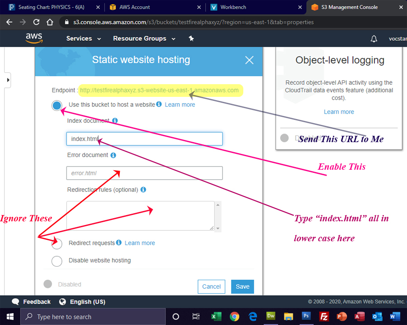Launch FileZilla from the taskbar
Viewport: 407px width, 325px height.
click(x=323, y=316)
